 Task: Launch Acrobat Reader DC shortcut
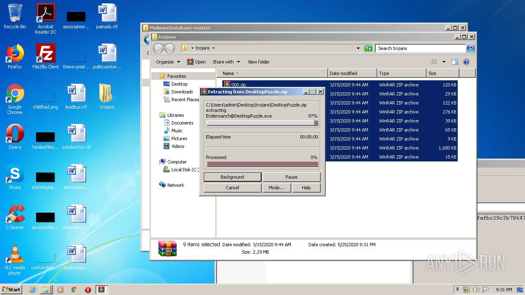(x=46, y=19)
